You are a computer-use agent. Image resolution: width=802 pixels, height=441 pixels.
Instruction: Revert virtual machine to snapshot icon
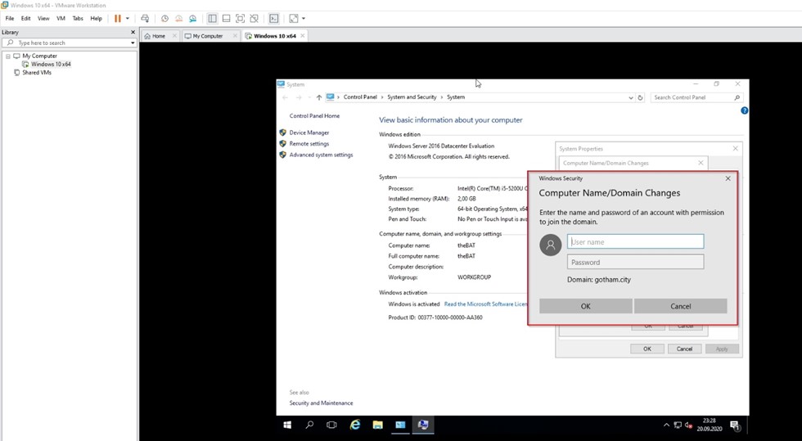tap(178, 19)
